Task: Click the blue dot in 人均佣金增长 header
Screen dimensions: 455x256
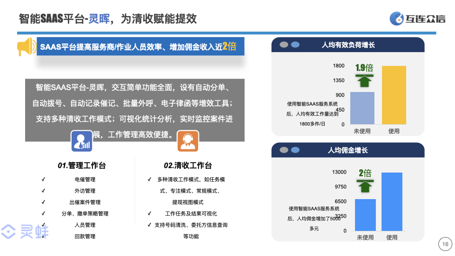Action: point(295,150)
